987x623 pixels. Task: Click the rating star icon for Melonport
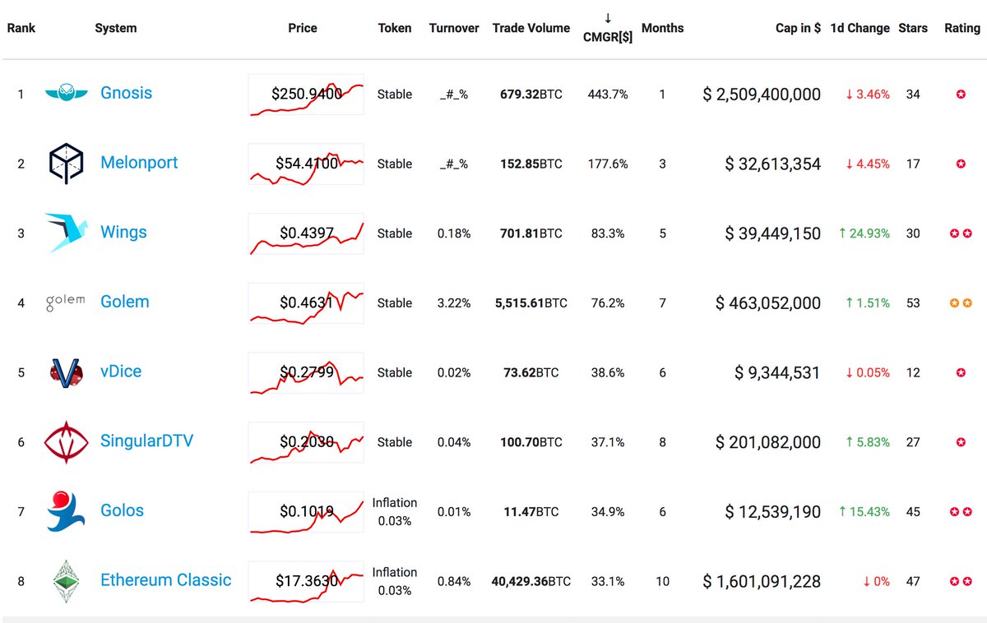(x=961, y=164)
